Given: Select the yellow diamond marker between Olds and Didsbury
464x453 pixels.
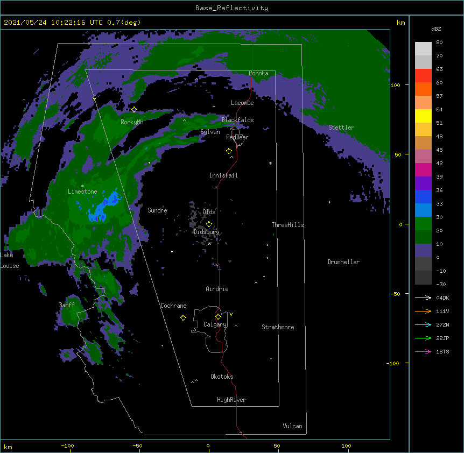Looking at the screenshot, I should coord(209,224).
